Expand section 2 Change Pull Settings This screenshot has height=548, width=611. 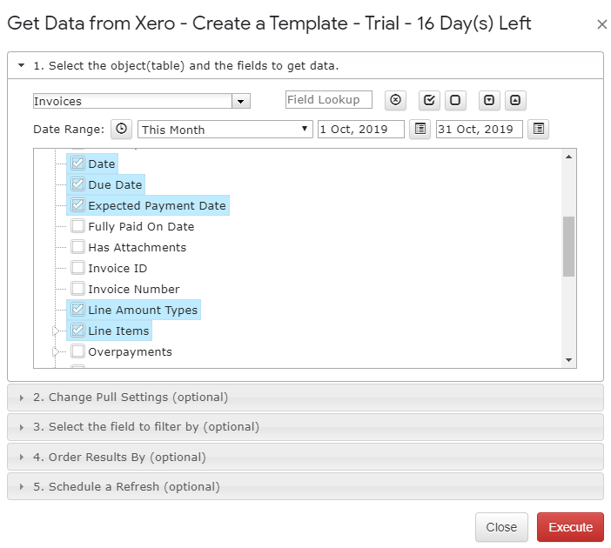click(131, 398)
